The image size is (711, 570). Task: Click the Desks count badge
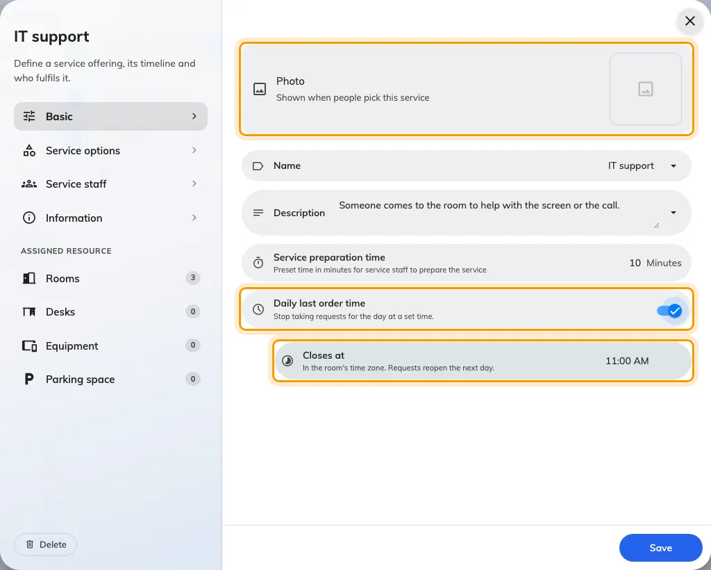click(193, 311)
